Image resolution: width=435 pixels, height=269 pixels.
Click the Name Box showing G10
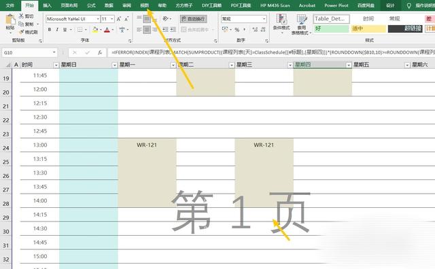click(x=30, y=52)
